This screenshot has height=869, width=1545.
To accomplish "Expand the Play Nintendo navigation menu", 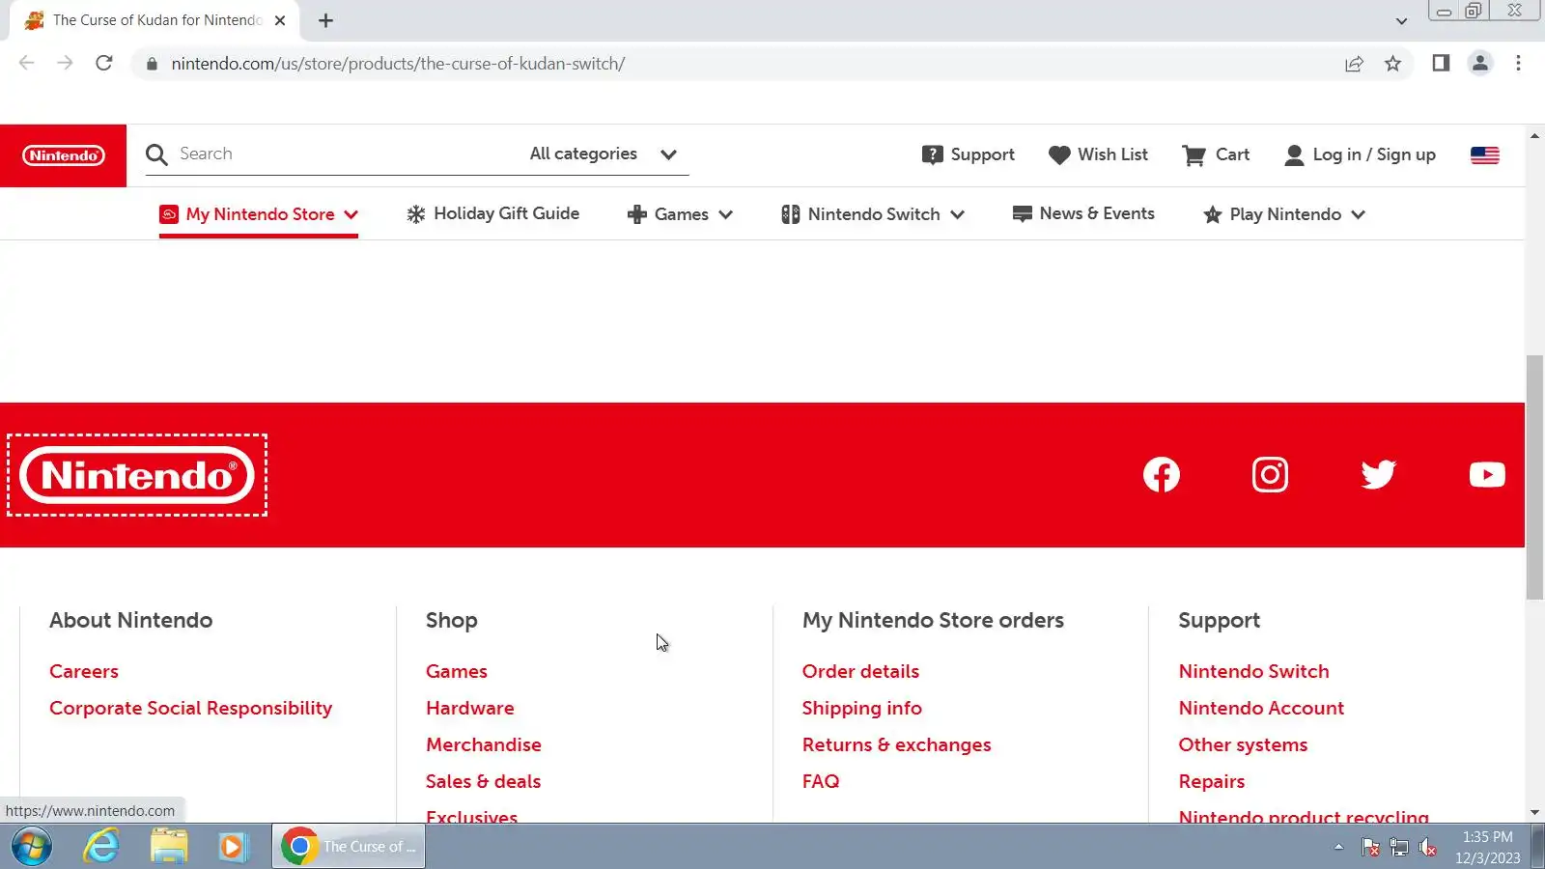I will tap(1284, 214).
